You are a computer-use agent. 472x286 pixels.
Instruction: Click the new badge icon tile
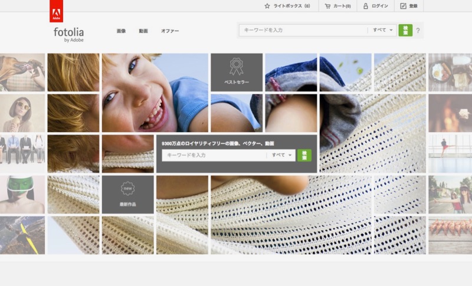click(x=127, y=188)
